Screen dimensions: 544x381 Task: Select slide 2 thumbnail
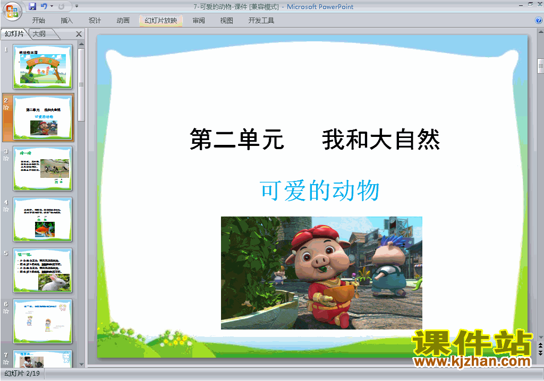pos(42,117)
